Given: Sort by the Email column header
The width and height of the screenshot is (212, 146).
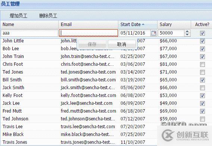Looking at the screenshot, I should pyautogui.click(x=88, y=25).
